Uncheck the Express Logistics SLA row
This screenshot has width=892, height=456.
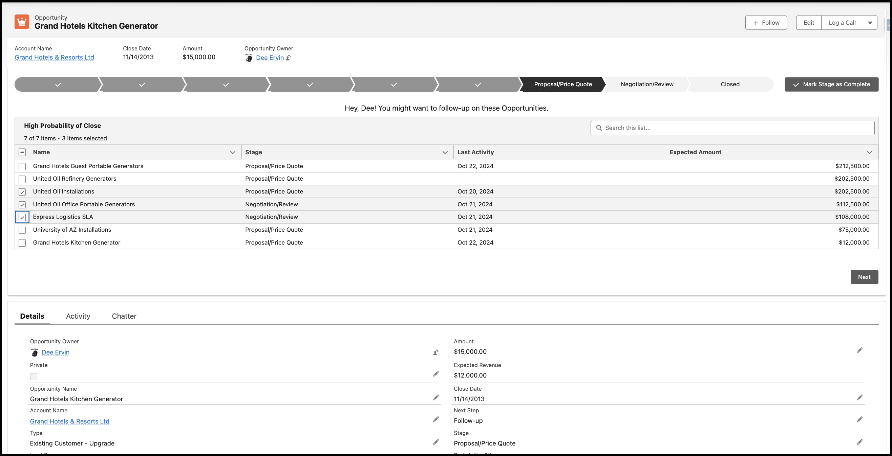22,217
